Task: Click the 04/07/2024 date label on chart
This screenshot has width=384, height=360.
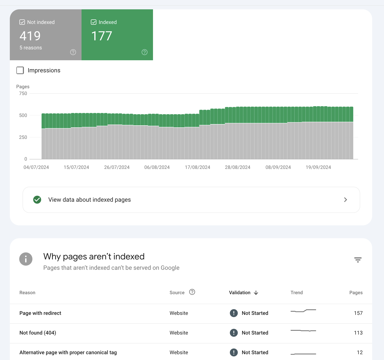Action: pos(36,167)
